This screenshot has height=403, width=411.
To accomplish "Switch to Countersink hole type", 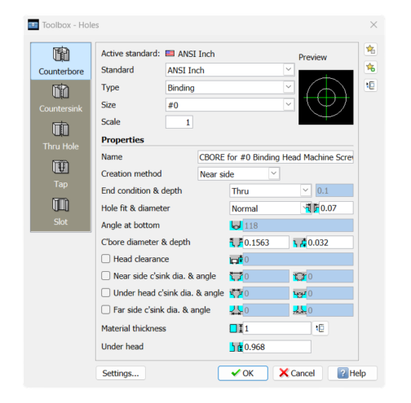I will [61, 99].
